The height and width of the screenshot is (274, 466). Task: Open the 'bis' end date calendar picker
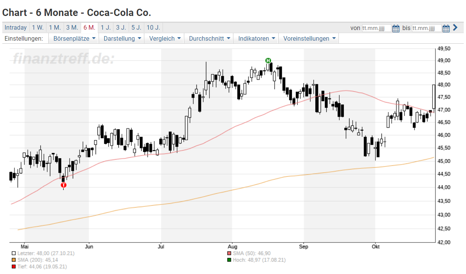(x=446, y=28)
